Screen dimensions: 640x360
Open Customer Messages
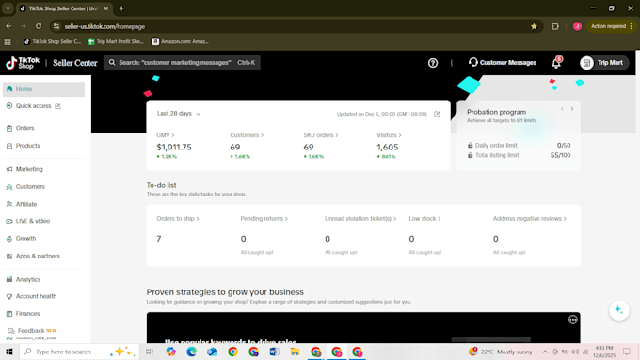pyautogui.click(x=503, y=62)
